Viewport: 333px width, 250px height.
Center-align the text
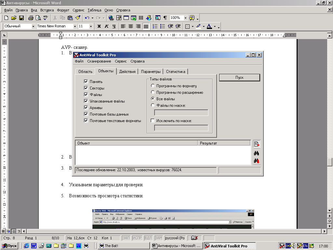[x=131, y=26]
